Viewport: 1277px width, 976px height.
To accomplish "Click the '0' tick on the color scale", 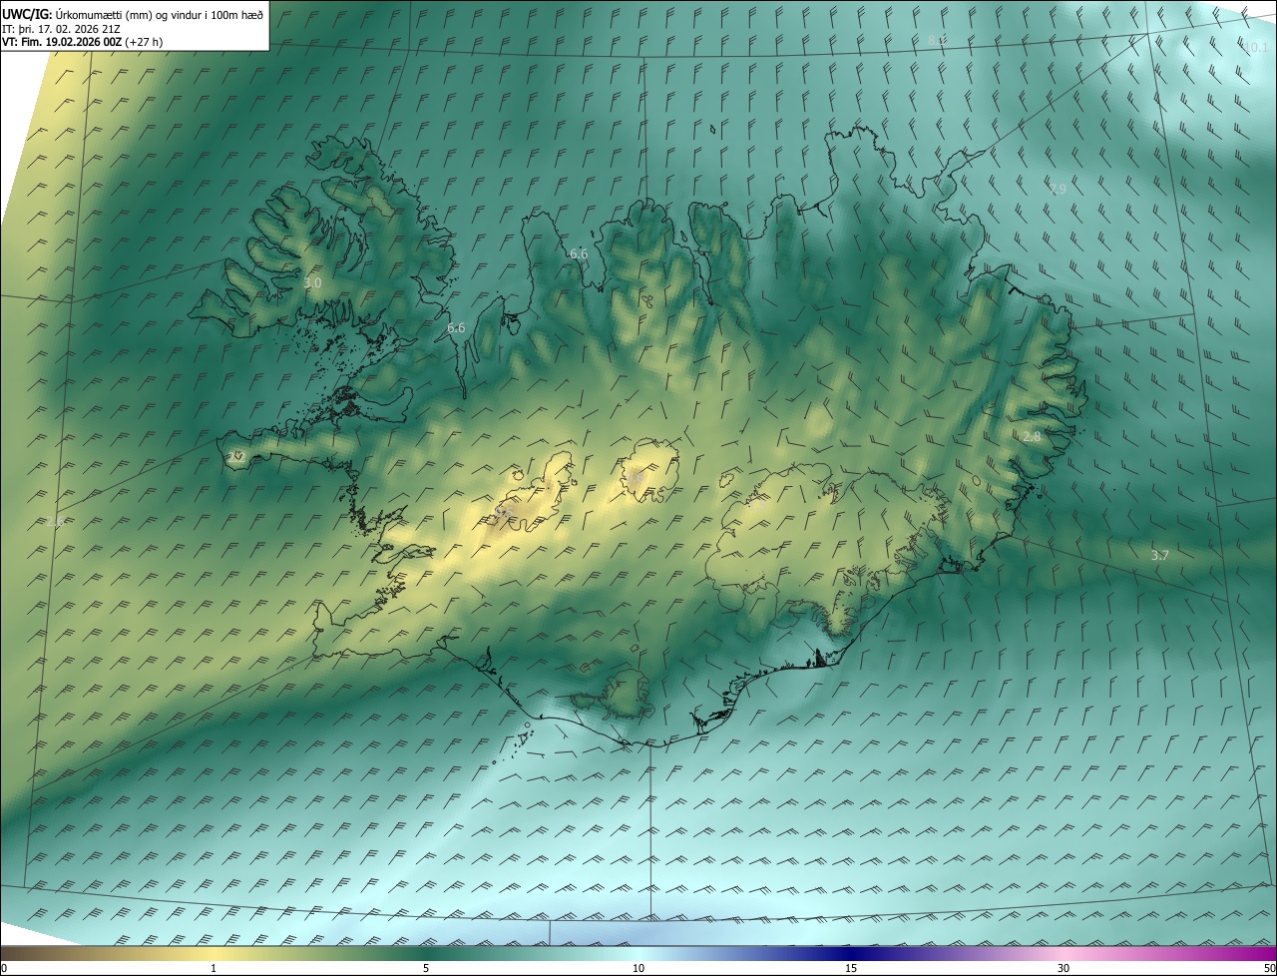I will 4,968.
